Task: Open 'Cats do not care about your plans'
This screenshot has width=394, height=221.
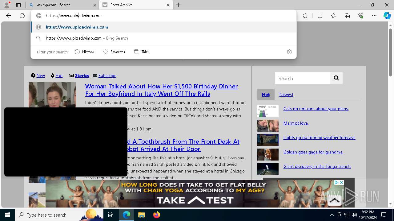Action: coord(316,109)
